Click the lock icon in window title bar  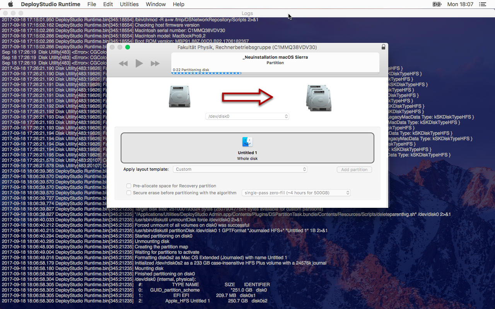click(x=383, y=47)
